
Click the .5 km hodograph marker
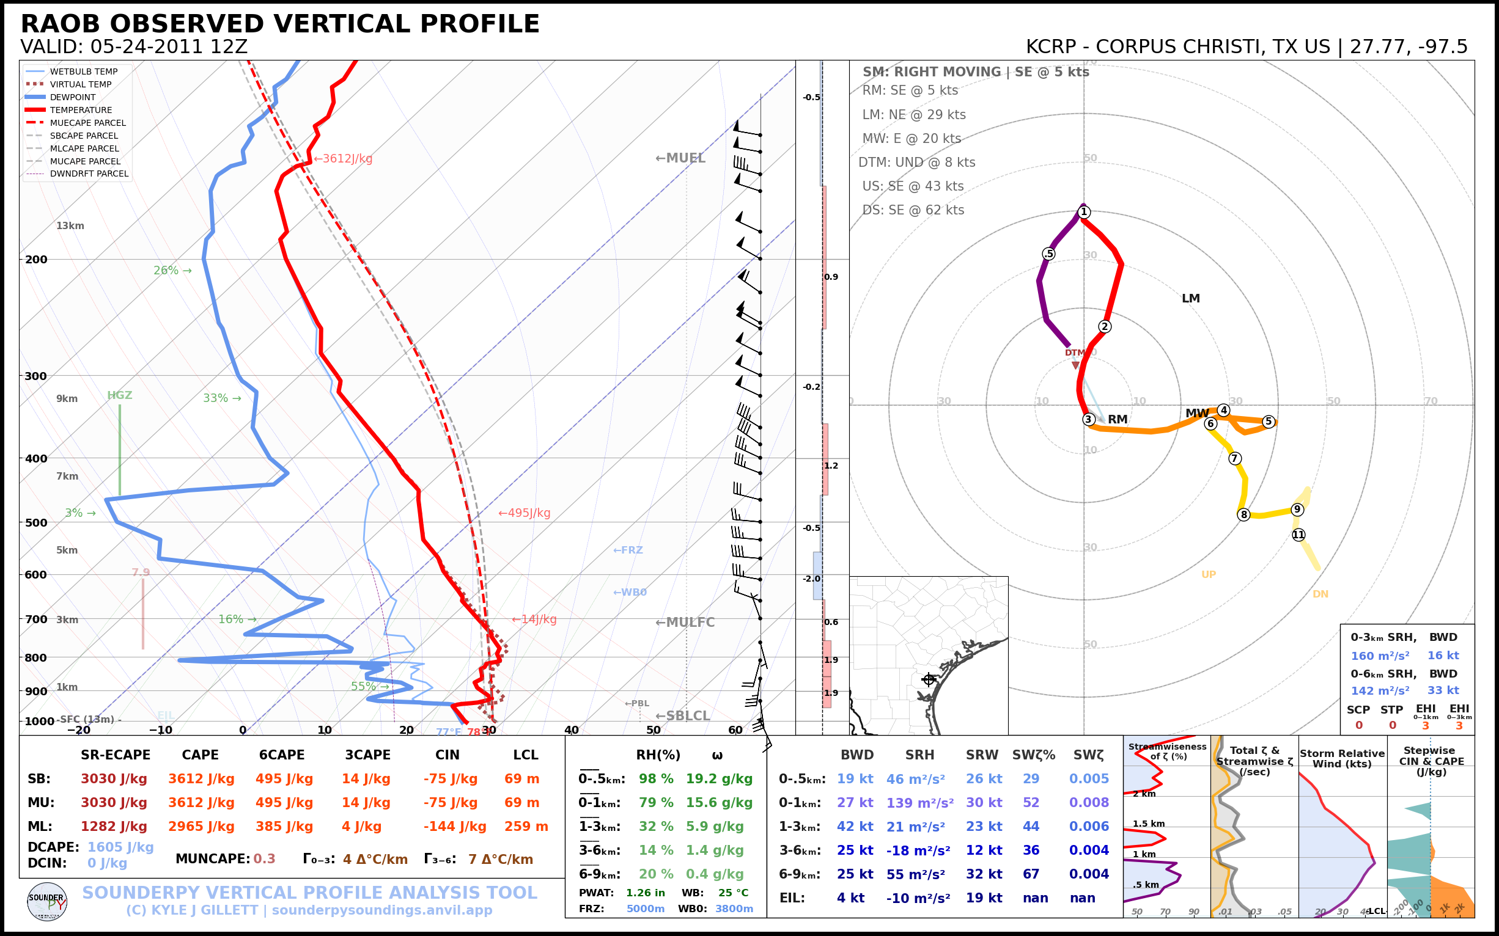click(x=1048, y=254)
